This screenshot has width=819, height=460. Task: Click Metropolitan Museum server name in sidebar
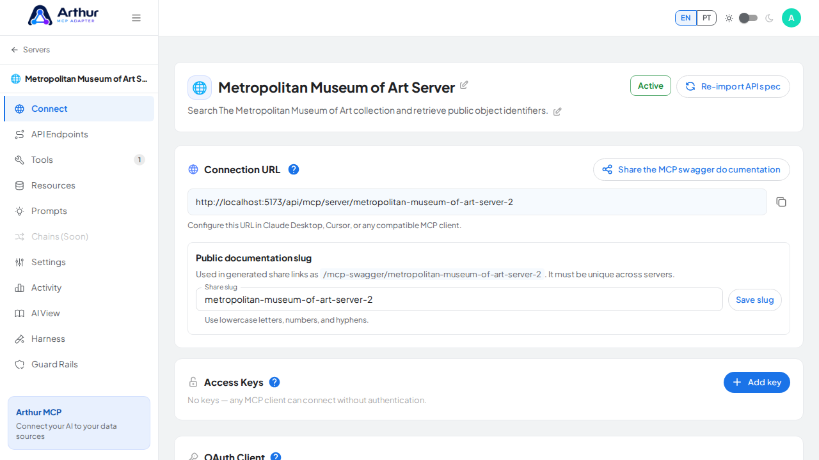(x=86, y=79)
